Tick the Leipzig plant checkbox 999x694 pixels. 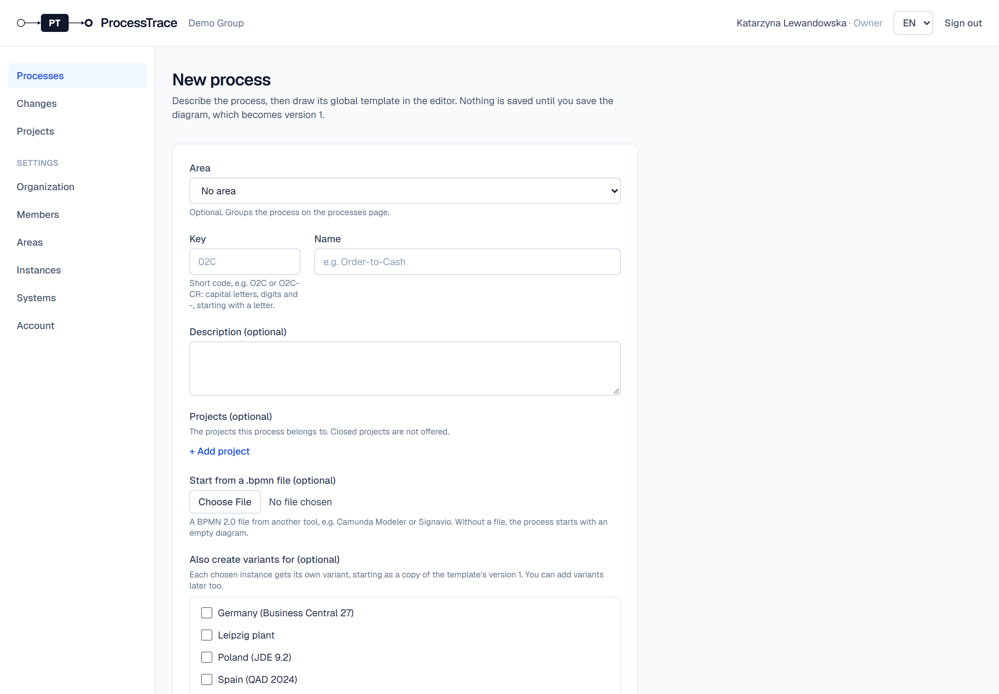point(206,635)
